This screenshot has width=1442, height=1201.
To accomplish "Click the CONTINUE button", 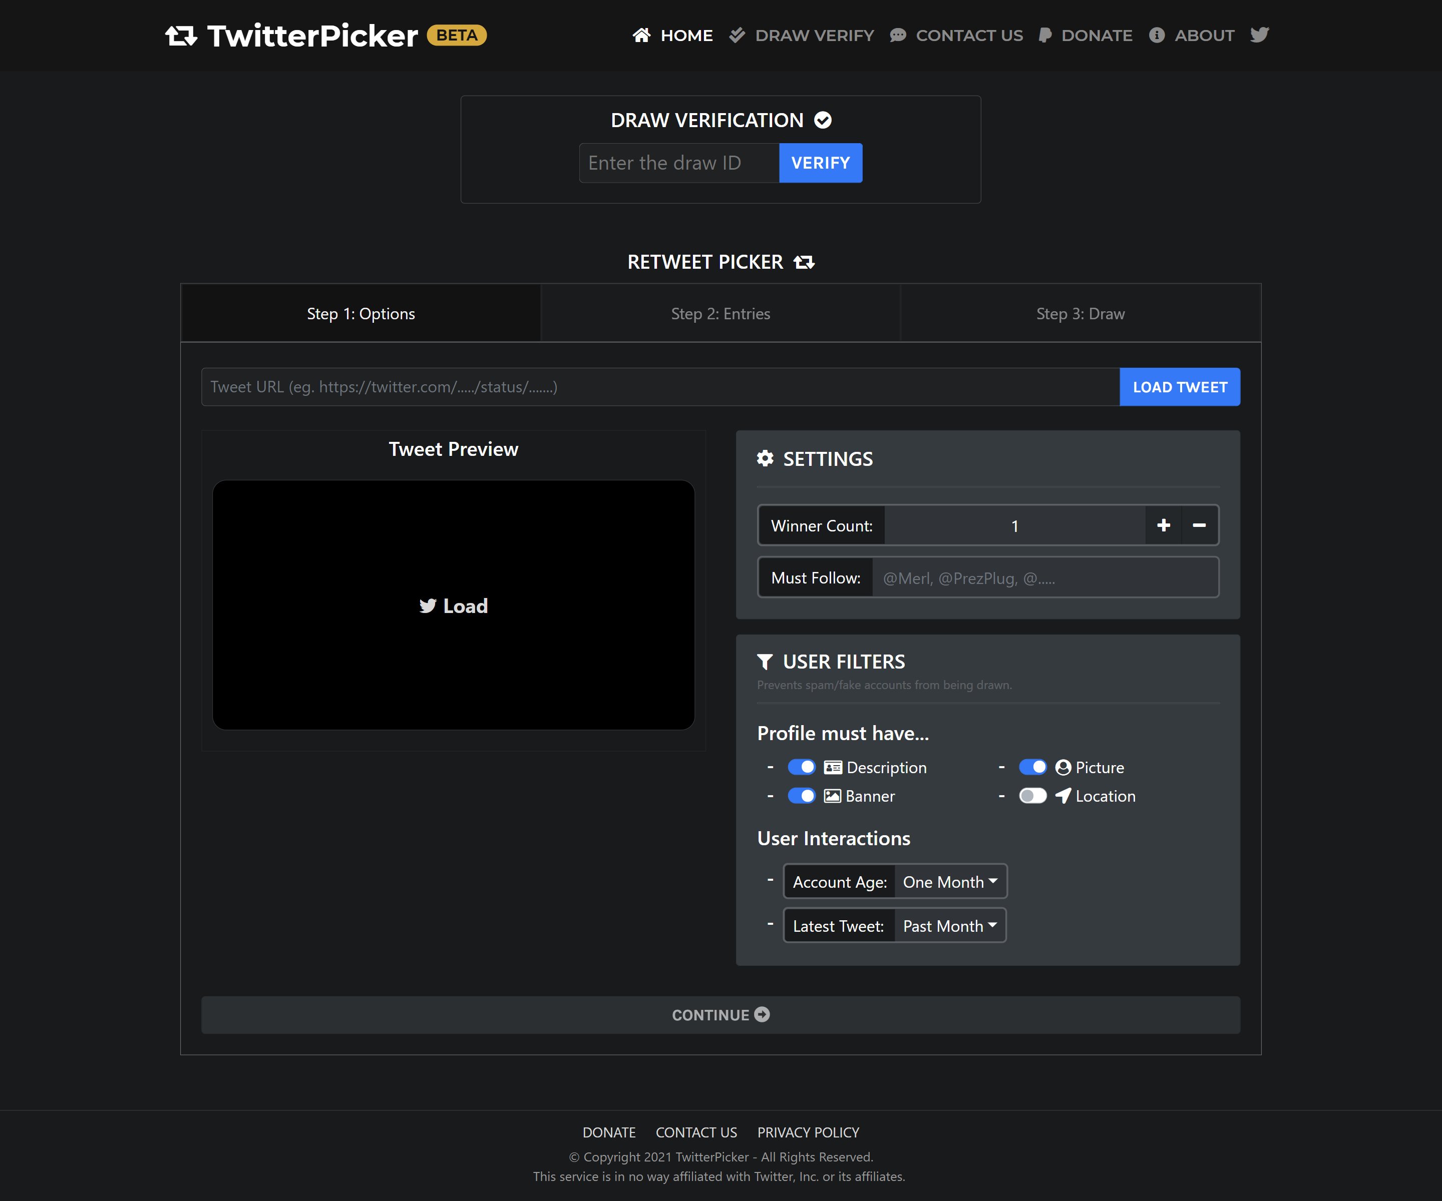I will [x=720, y=1015].
